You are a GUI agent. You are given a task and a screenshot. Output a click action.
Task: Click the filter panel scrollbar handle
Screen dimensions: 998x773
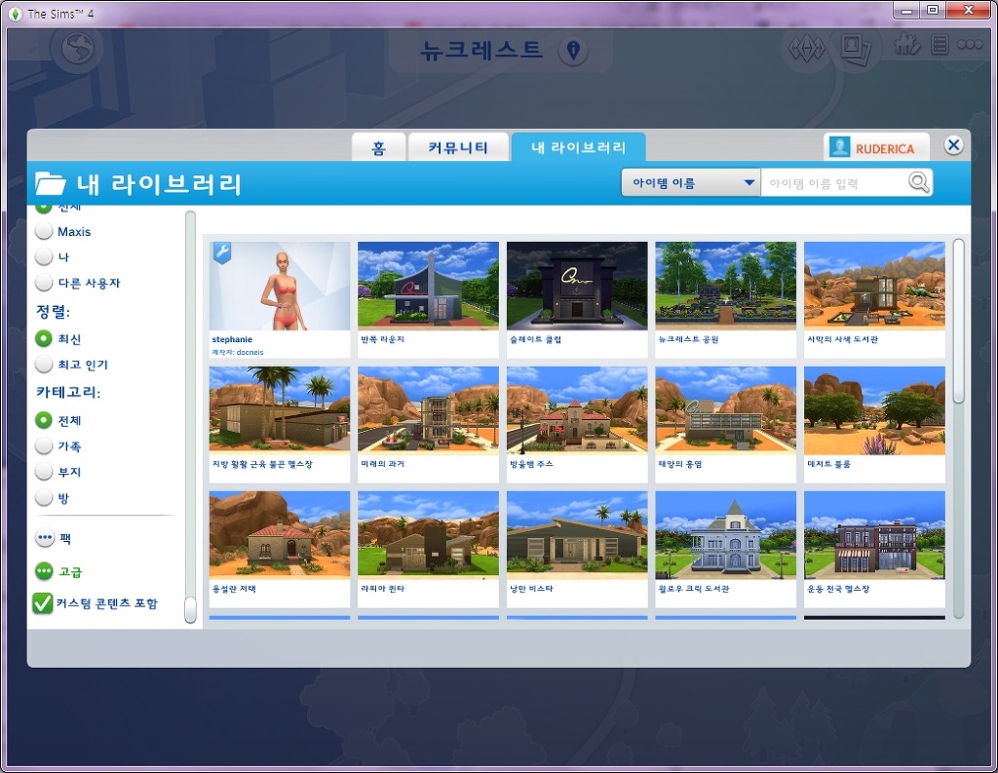(190, 609)
